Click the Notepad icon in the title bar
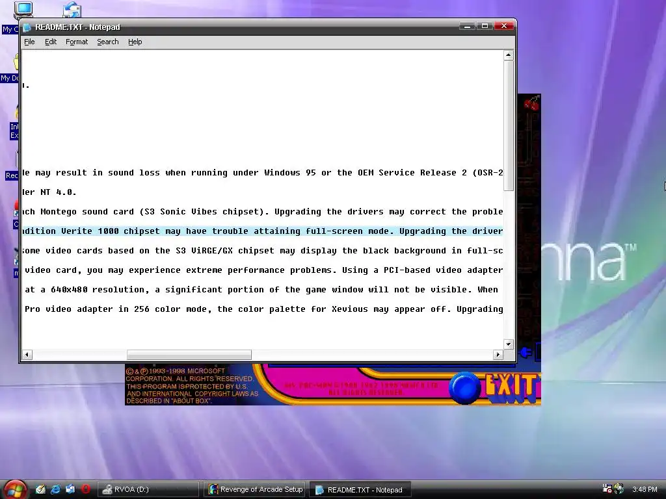Screen dimensions: 666x499 coord(27,27)
